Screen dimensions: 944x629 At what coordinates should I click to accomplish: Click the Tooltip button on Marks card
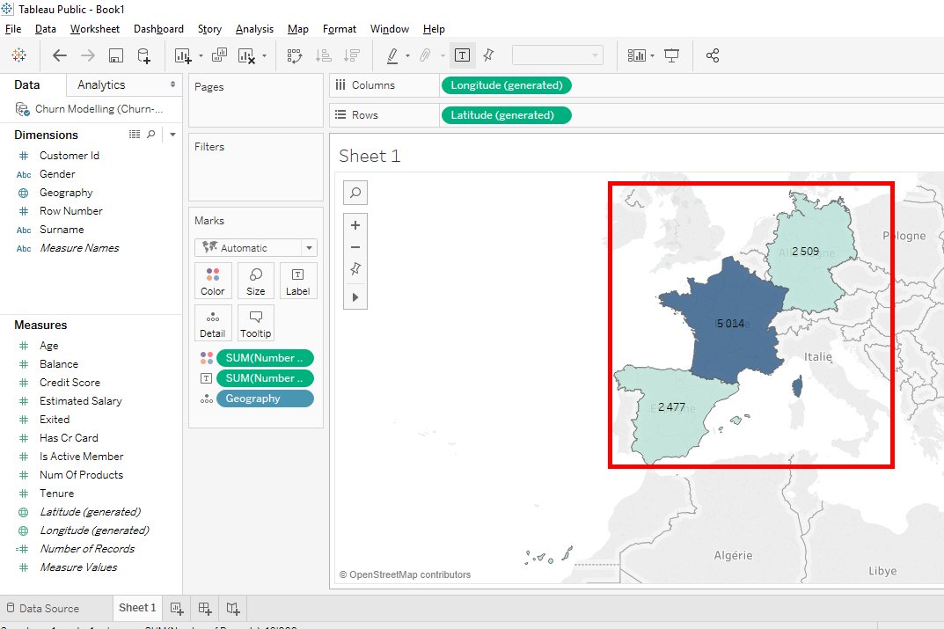(255, 323)
